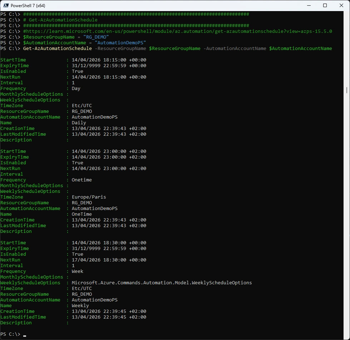Click the "AutomationDemoPS" string in the variable assignment

tap(120, 43)
